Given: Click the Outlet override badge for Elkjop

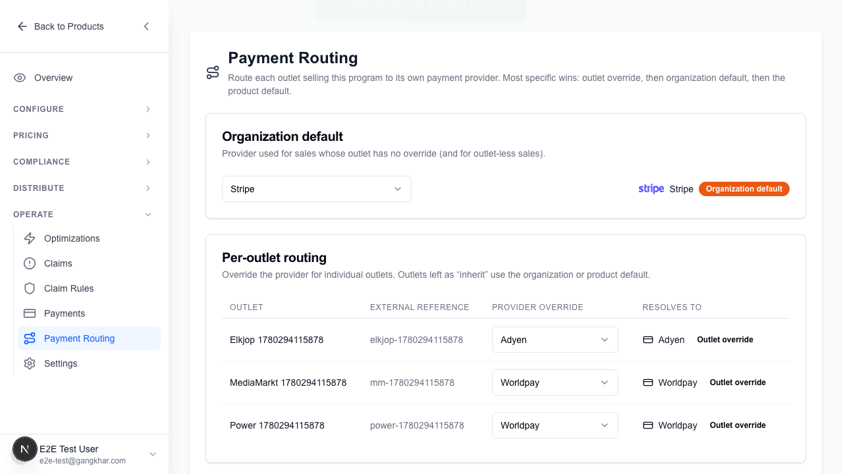Looking at the screenshot, I should pos(725,340).
